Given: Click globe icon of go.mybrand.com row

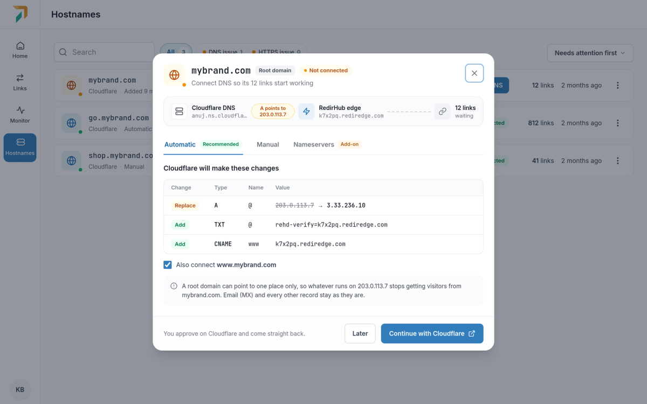Looking at the screenshot, I should (x=71, y=123).
